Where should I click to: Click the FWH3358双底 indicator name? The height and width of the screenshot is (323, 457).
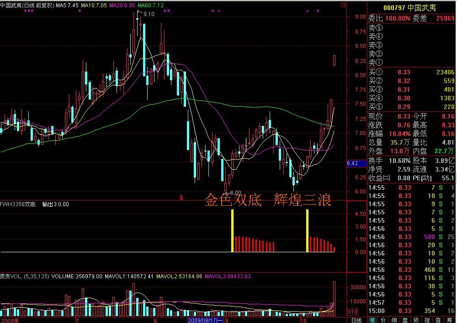pyautogui.click(x=19, y=204)
